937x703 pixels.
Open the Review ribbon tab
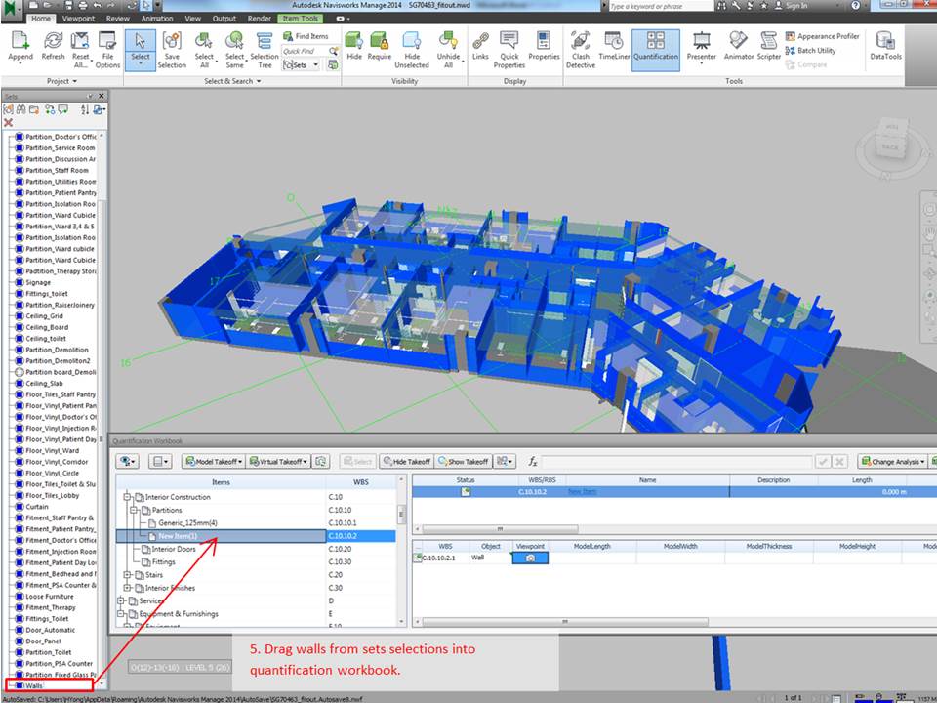point(118,19)
